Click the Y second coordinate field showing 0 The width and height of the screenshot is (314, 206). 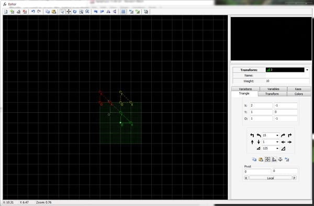click(286, 112)
